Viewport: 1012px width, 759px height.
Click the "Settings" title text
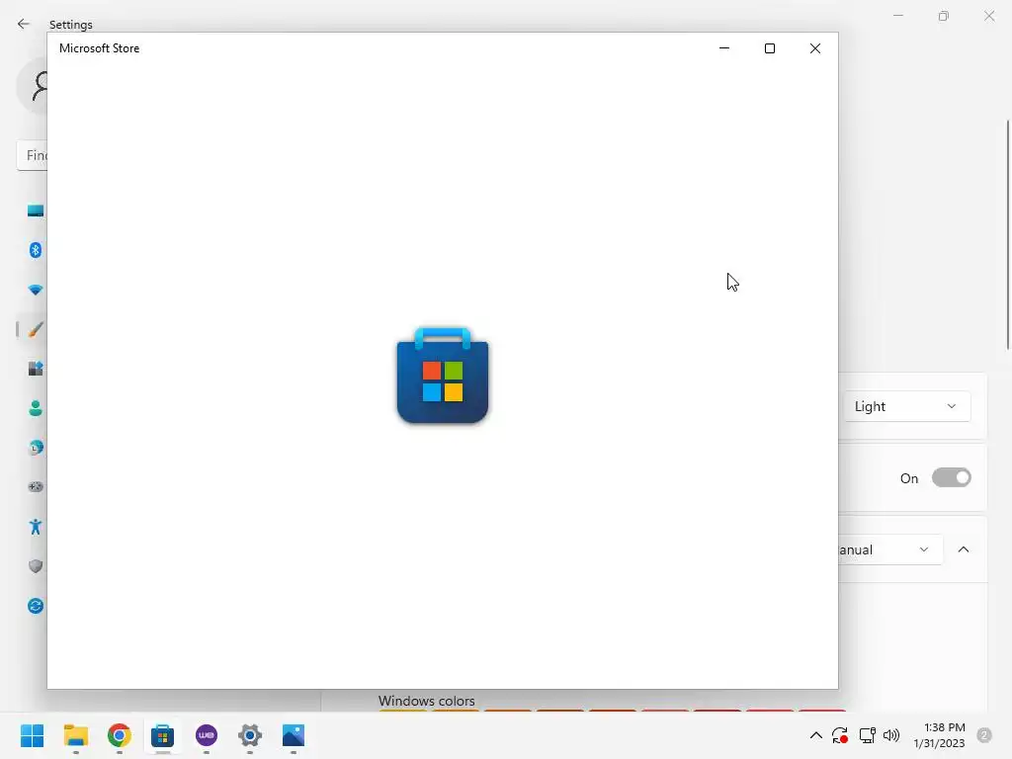click(71, 25)
